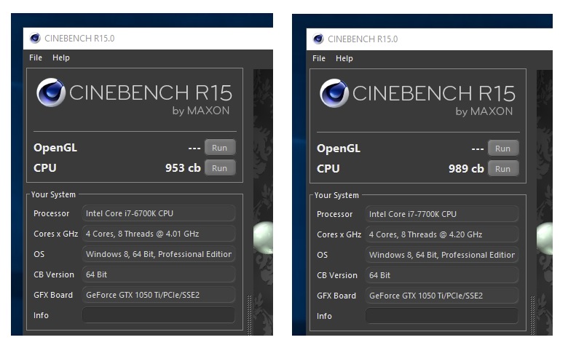Open File menu in left Cinebench window

(36, 58)
